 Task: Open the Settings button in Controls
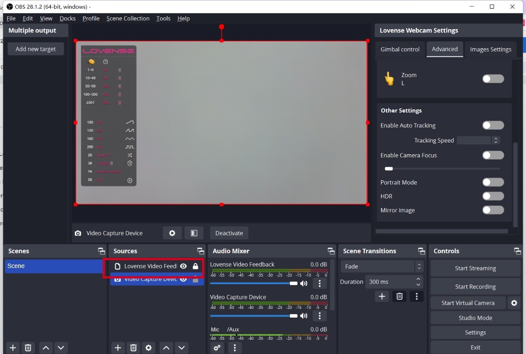[x=475, y=332]
